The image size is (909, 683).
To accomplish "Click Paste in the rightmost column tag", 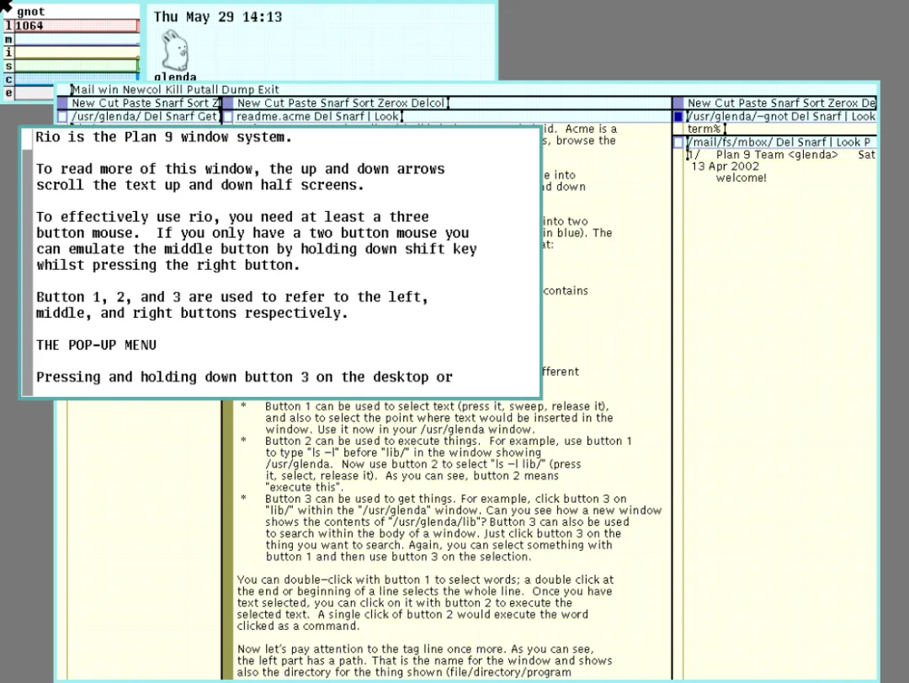I will [752, 103].
